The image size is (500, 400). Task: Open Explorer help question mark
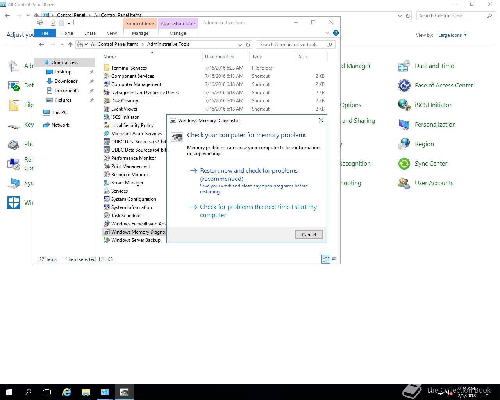(x=336, y=33)
